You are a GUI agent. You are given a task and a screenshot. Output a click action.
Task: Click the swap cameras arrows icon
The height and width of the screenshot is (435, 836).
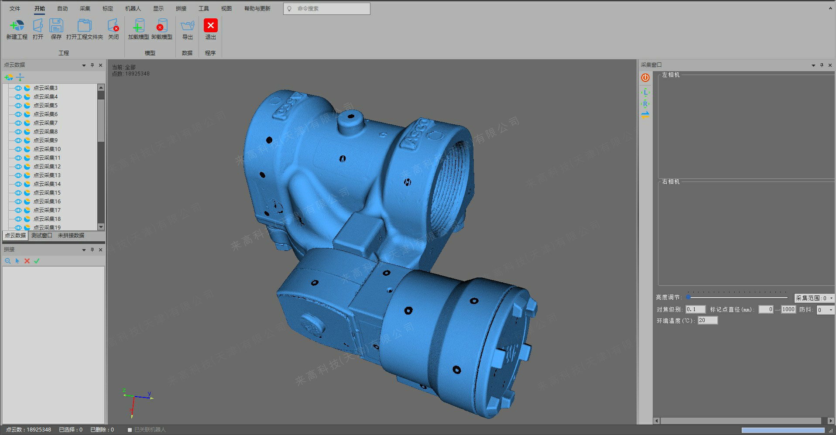(645, 115)
